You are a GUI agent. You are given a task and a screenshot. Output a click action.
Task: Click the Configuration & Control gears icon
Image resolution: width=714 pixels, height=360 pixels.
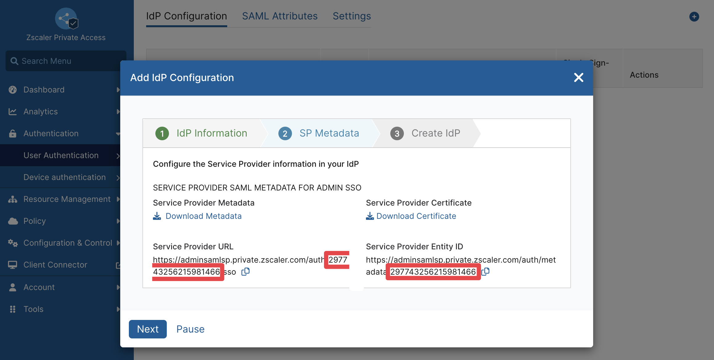click(13, 243)
